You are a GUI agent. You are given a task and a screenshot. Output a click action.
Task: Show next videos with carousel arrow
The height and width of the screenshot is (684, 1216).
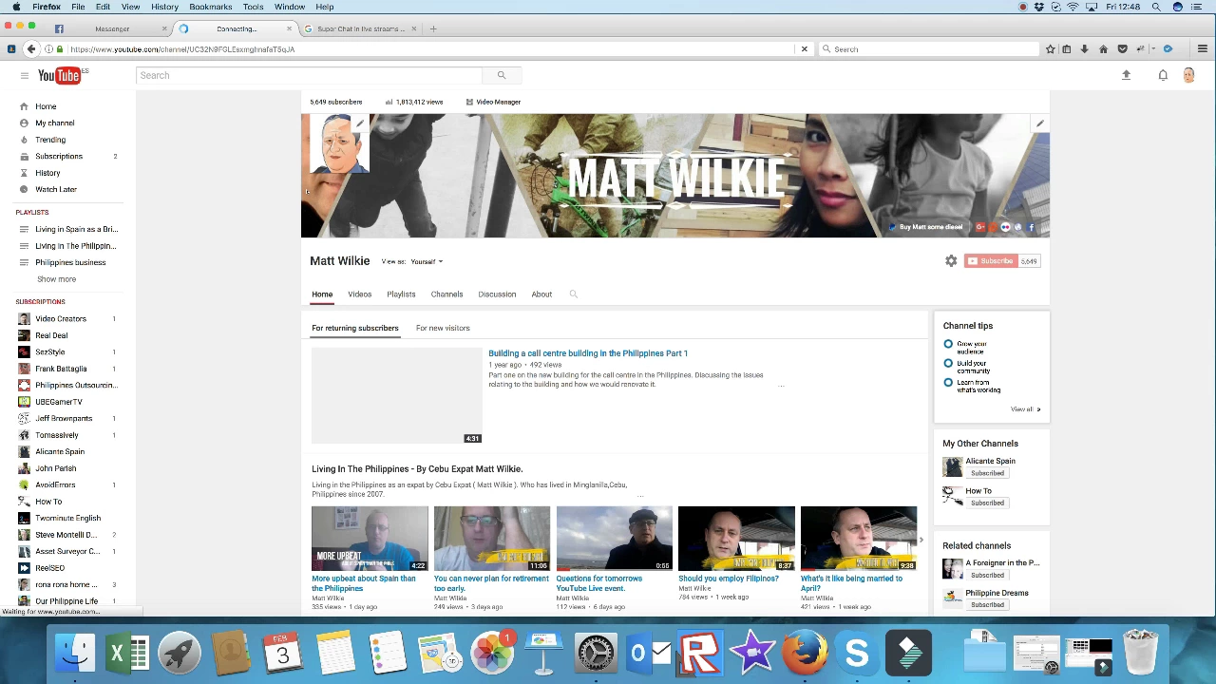point(921,540)
